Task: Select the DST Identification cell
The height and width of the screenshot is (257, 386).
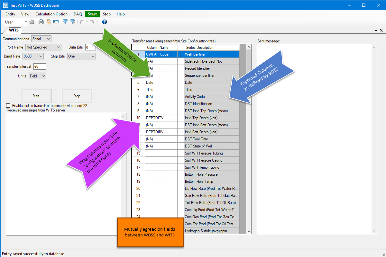Action: 211,104
